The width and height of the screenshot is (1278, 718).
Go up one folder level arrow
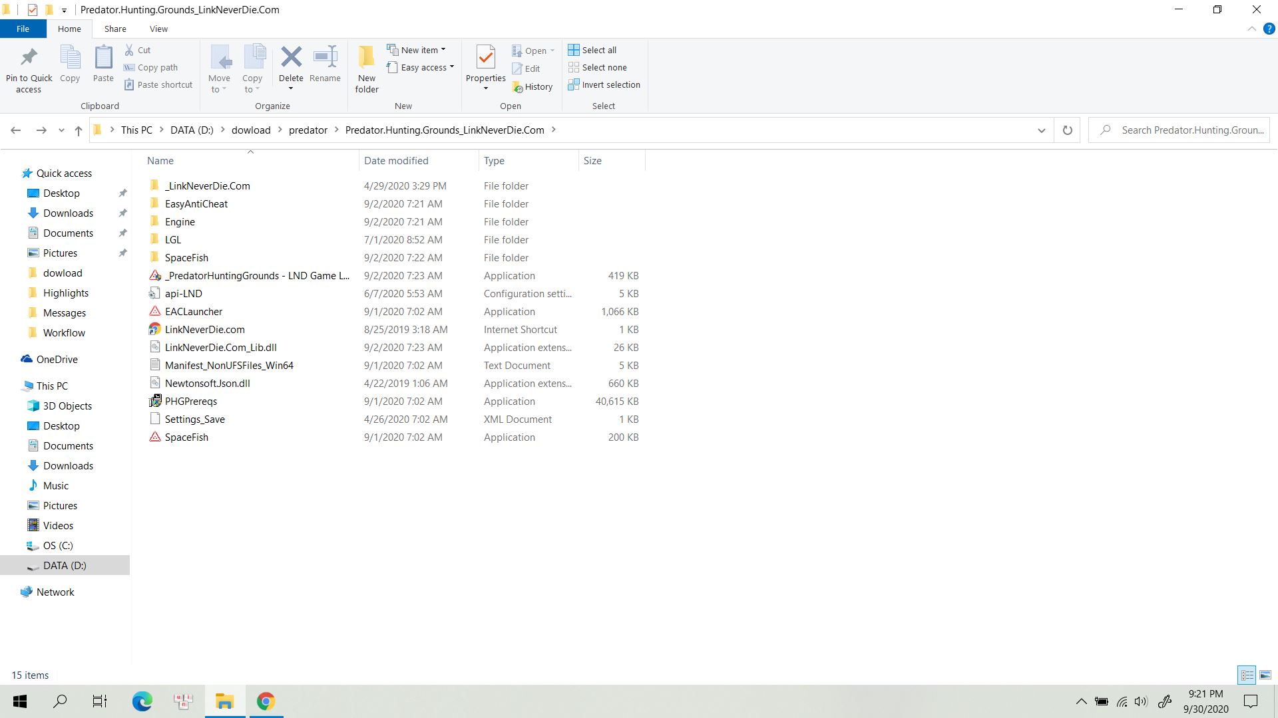pos(79,130)
